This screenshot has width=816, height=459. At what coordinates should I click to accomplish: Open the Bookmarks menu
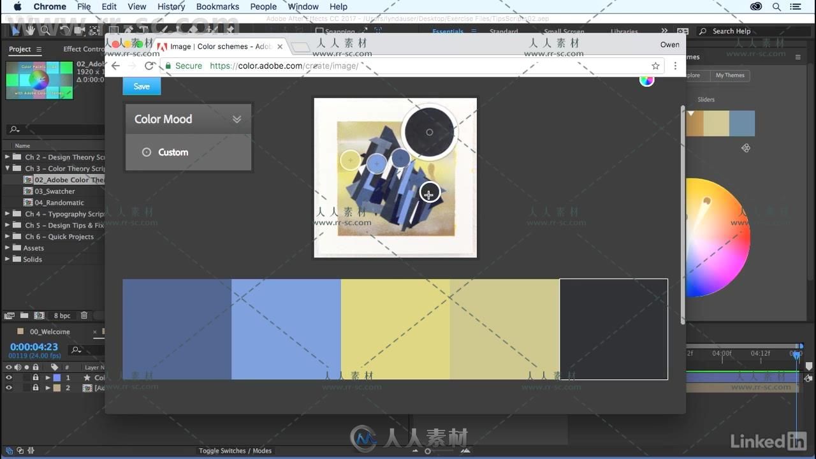217,6
